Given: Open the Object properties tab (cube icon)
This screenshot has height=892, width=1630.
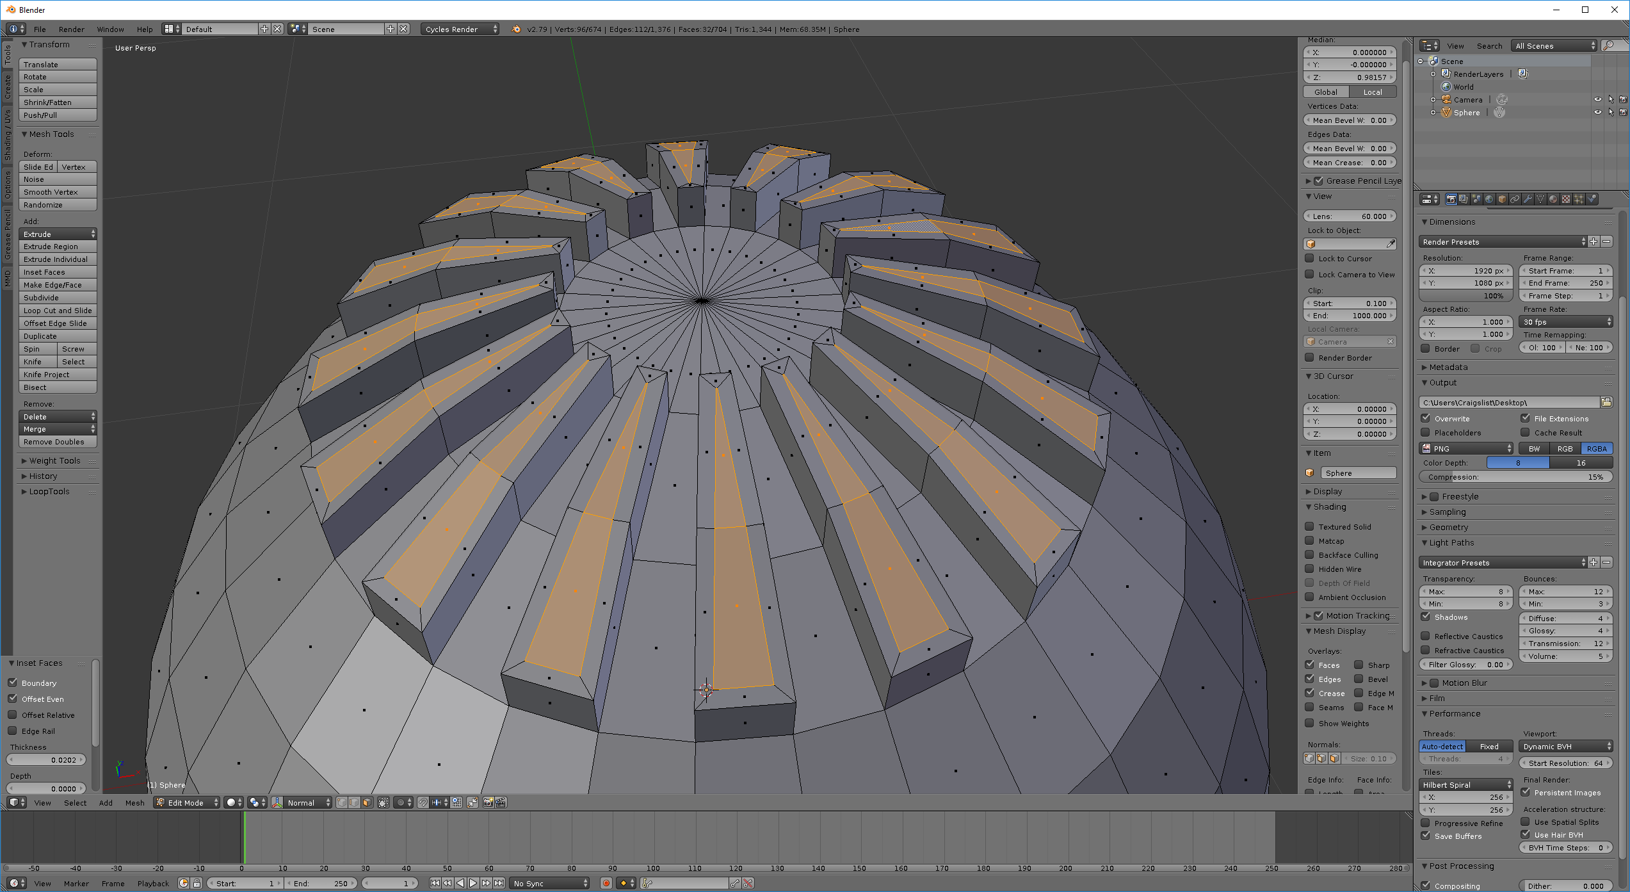Looking at the screenshot, I should tap(1502, 199).
